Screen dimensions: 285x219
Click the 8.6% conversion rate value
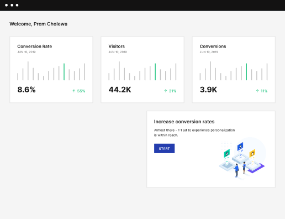(x=27, y=90)
